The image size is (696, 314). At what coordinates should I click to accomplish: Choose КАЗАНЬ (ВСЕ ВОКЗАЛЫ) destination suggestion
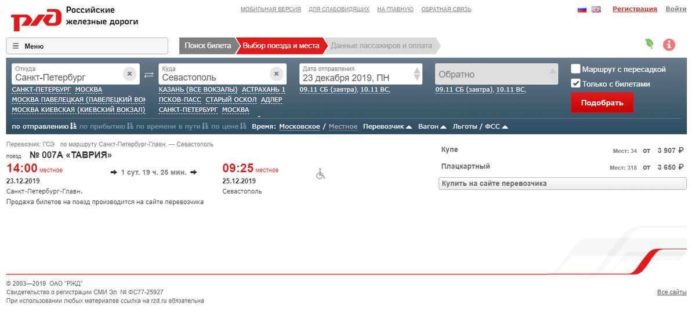coord(198,90)
